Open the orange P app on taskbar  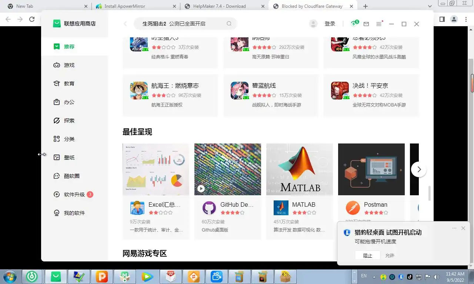[x=101, y=277]
